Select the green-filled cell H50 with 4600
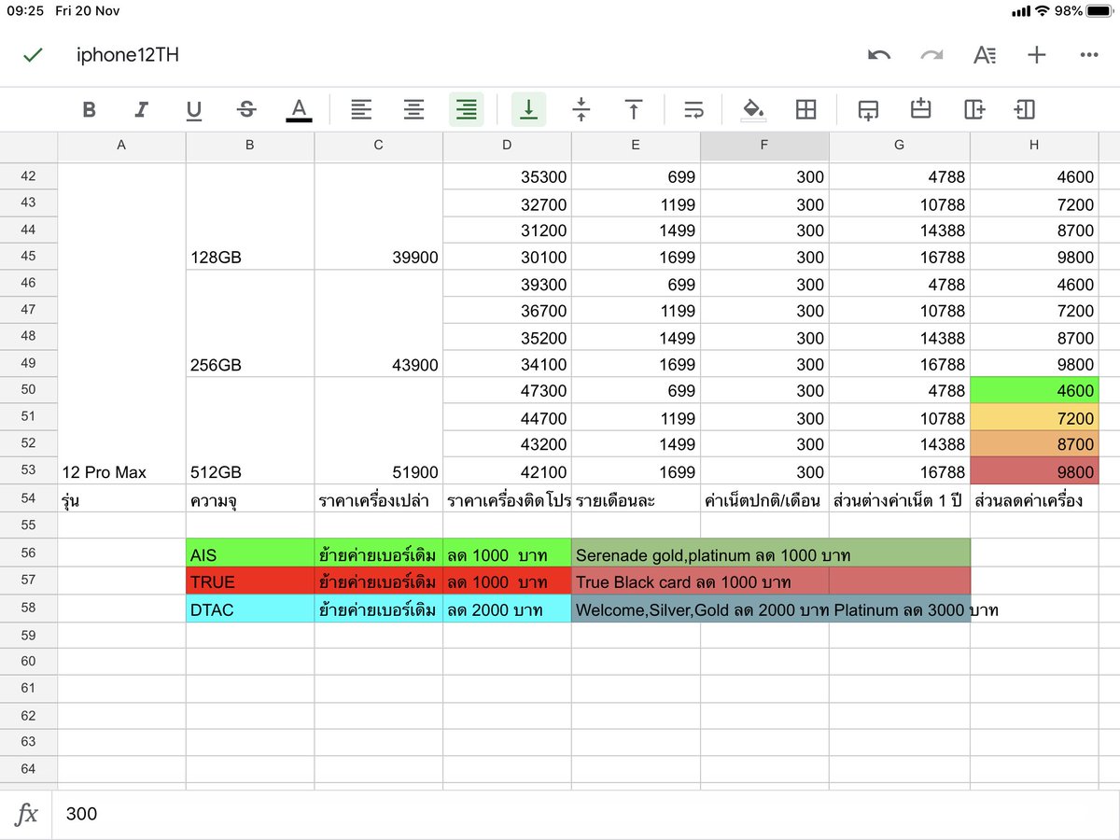Image resolution: width=1120 pixels, height=840 pixels. (1034, 391)
